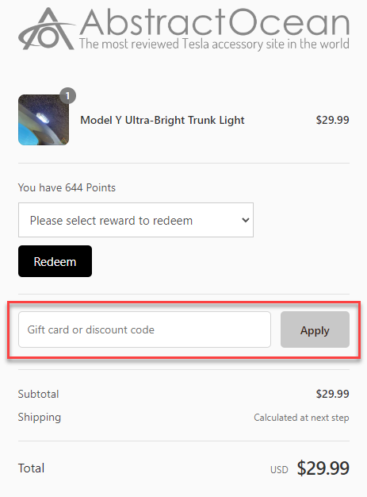Click the Shipping label
This screenshot has height=497, width=367.
point(39,418)
